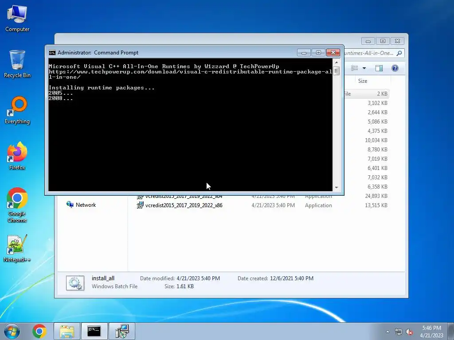Click scroll-up arrow in Command Prompt
Image resolution: width=454 pixels, height=340 pixels.
point(336,62)
